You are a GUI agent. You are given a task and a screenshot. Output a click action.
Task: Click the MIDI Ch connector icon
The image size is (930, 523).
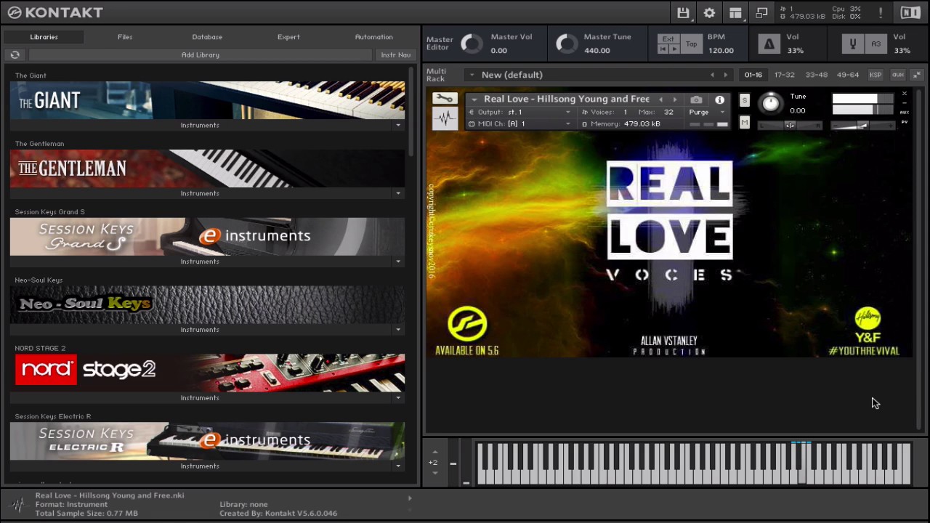[472, 124]
